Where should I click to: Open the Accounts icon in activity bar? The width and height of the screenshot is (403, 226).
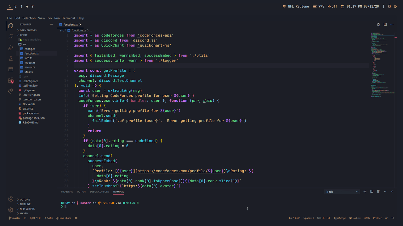click(x=11, y=199)
